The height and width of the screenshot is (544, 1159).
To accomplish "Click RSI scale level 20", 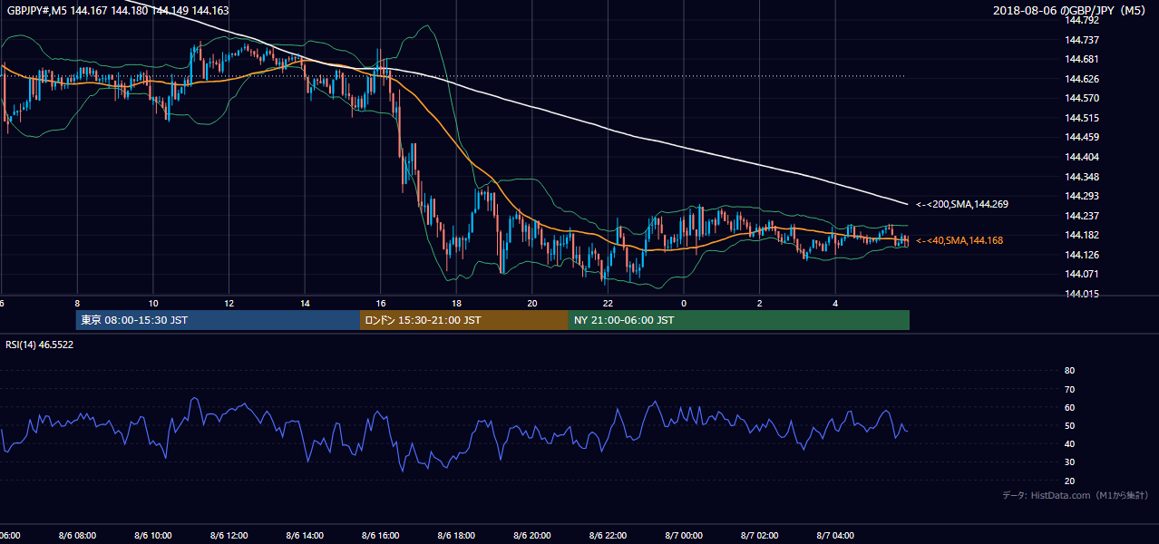I will pyautogui.click(x=1069, y=481).
